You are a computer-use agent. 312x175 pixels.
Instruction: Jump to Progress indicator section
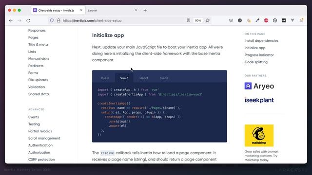click(x=259, y=55)
